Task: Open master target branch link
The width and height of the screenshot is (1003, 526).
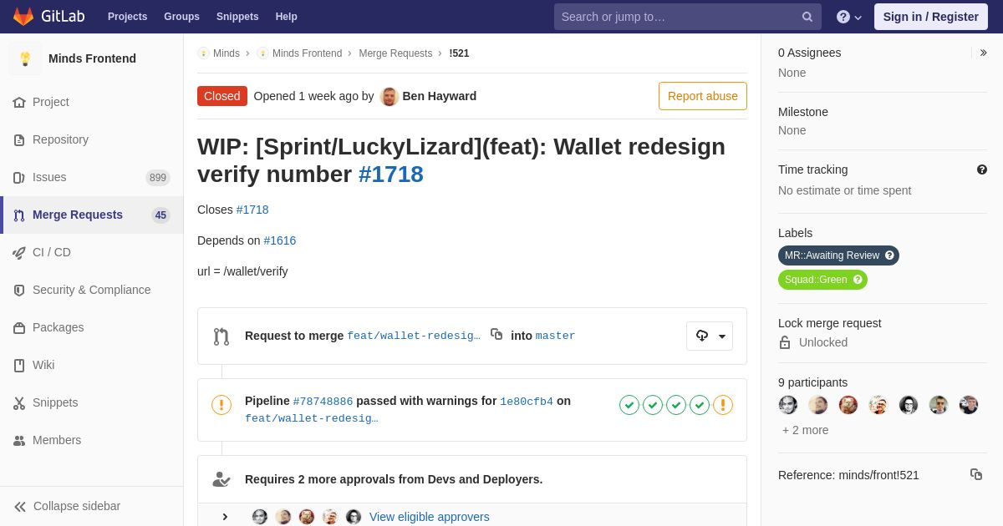Action: [556, 336]
